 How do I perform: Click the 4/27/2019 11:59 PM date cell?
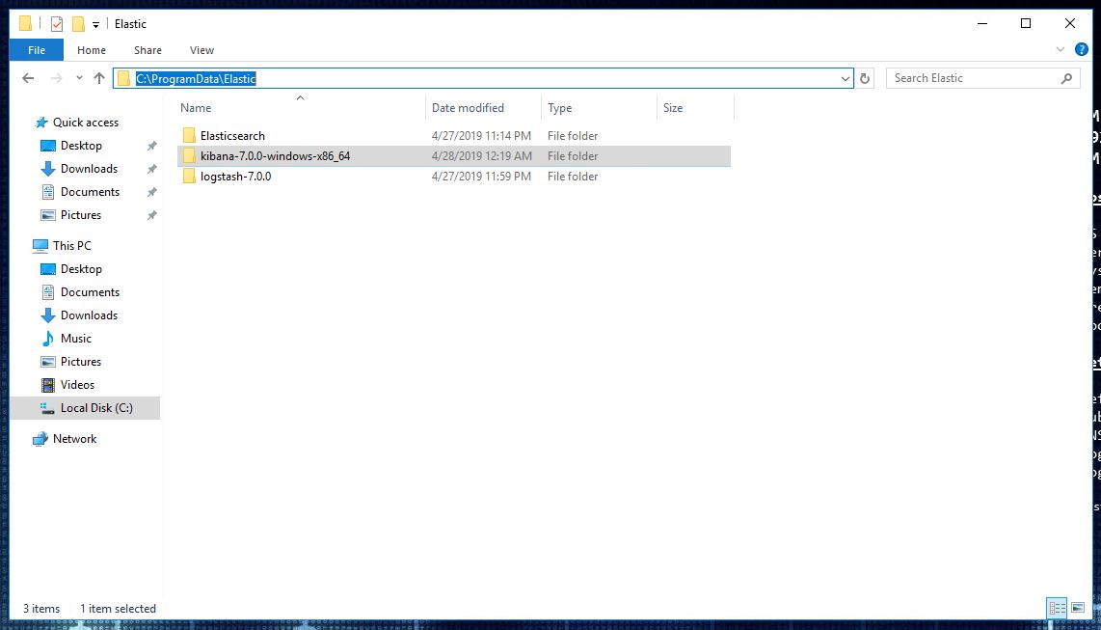tap(481, 177)
